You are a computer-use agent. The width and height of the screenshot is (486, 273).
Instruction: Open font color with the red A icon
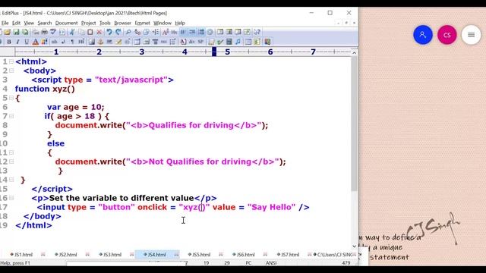(x=36, y=42)
